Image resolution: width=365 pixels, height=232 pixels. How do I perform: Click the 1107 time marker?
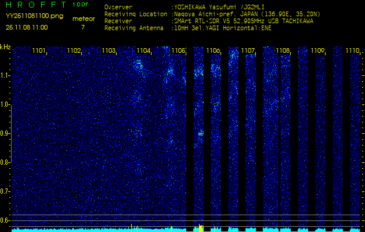[x=248, y=50]
